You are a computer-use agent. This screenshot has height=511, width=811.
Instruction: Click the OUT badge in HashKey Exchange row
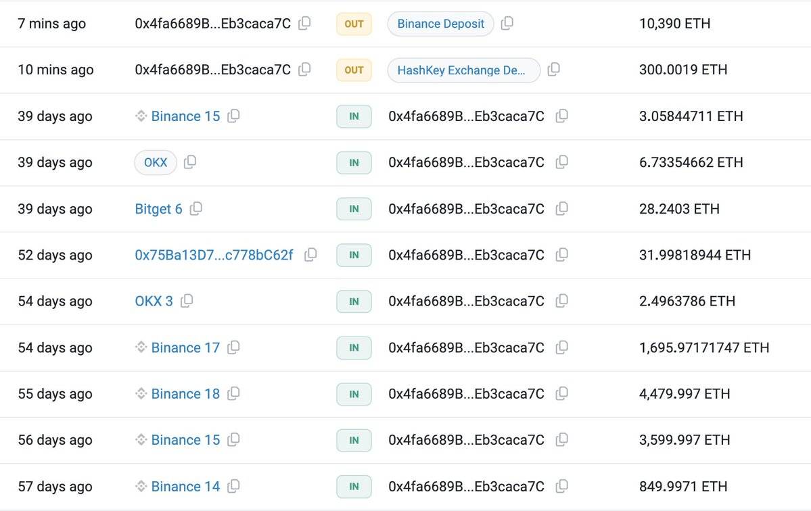coord(354,70)
